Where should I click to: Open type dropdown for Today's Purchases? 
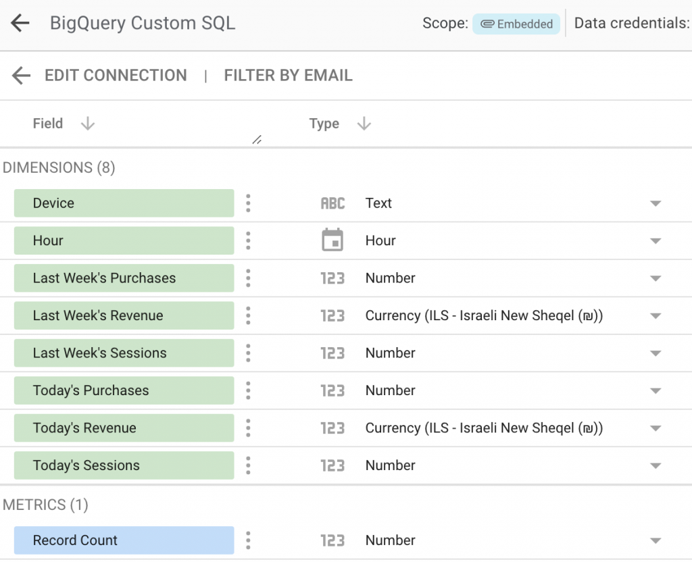[x=656, y=391]
